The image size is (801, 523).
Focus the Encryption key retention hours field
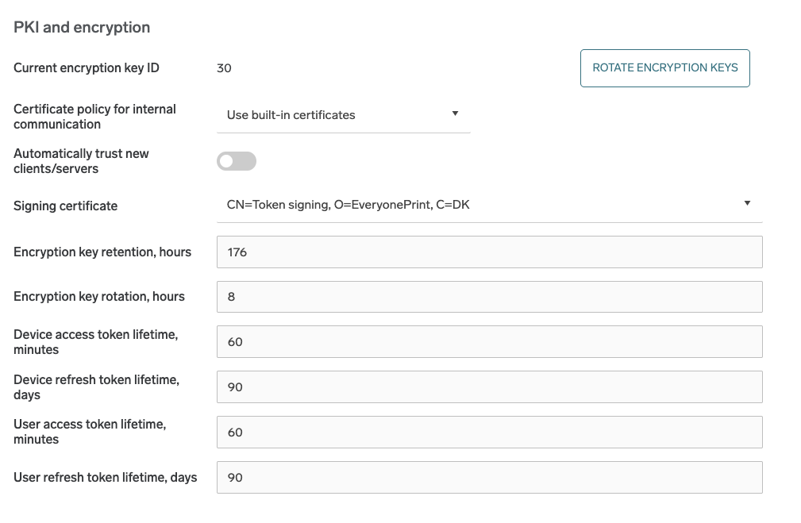[x=489, y=252]
